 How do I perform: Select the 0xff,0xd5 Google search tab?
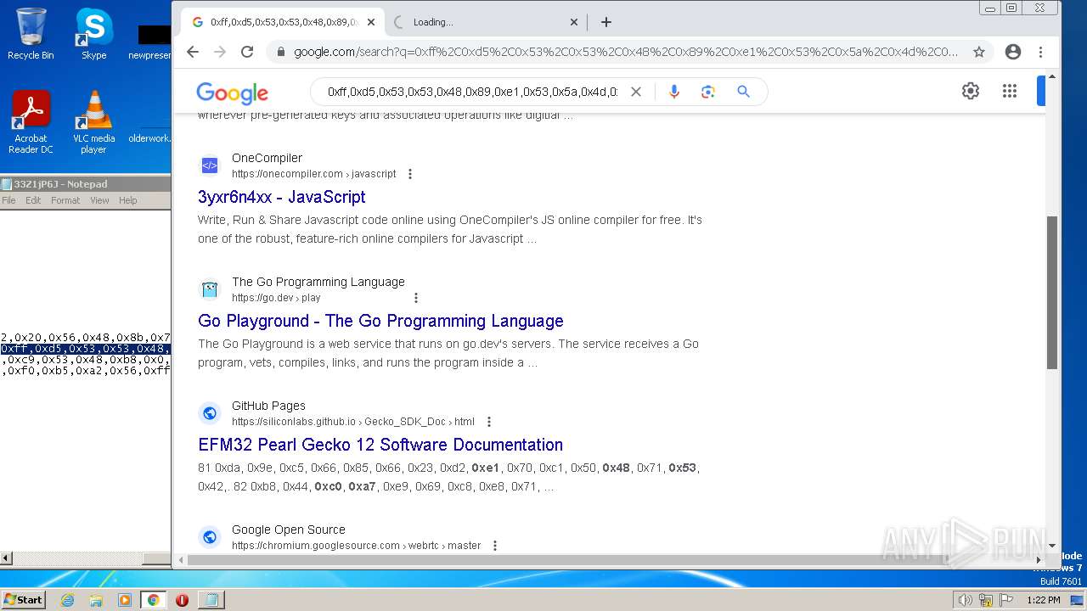coord(284,22)
